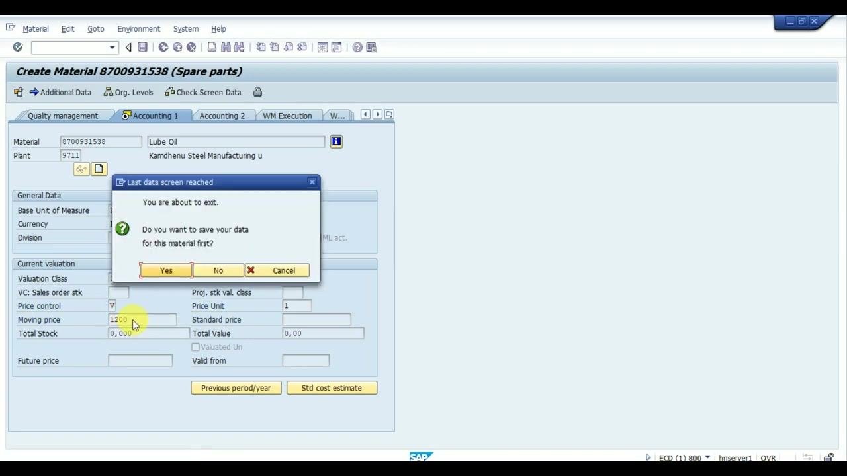Open the Environment menu
The height and width of the screenshot is (476, 847).
[138, 29]
